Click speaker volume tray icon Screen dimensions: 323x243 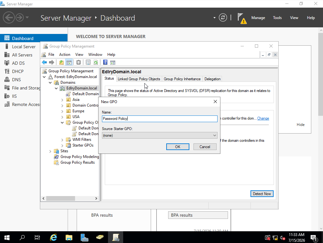click(282, 238)
